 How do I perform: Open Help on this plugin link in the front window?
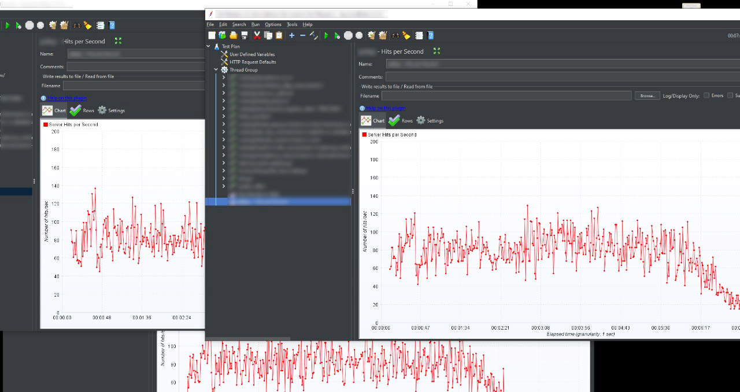(386, 108)
